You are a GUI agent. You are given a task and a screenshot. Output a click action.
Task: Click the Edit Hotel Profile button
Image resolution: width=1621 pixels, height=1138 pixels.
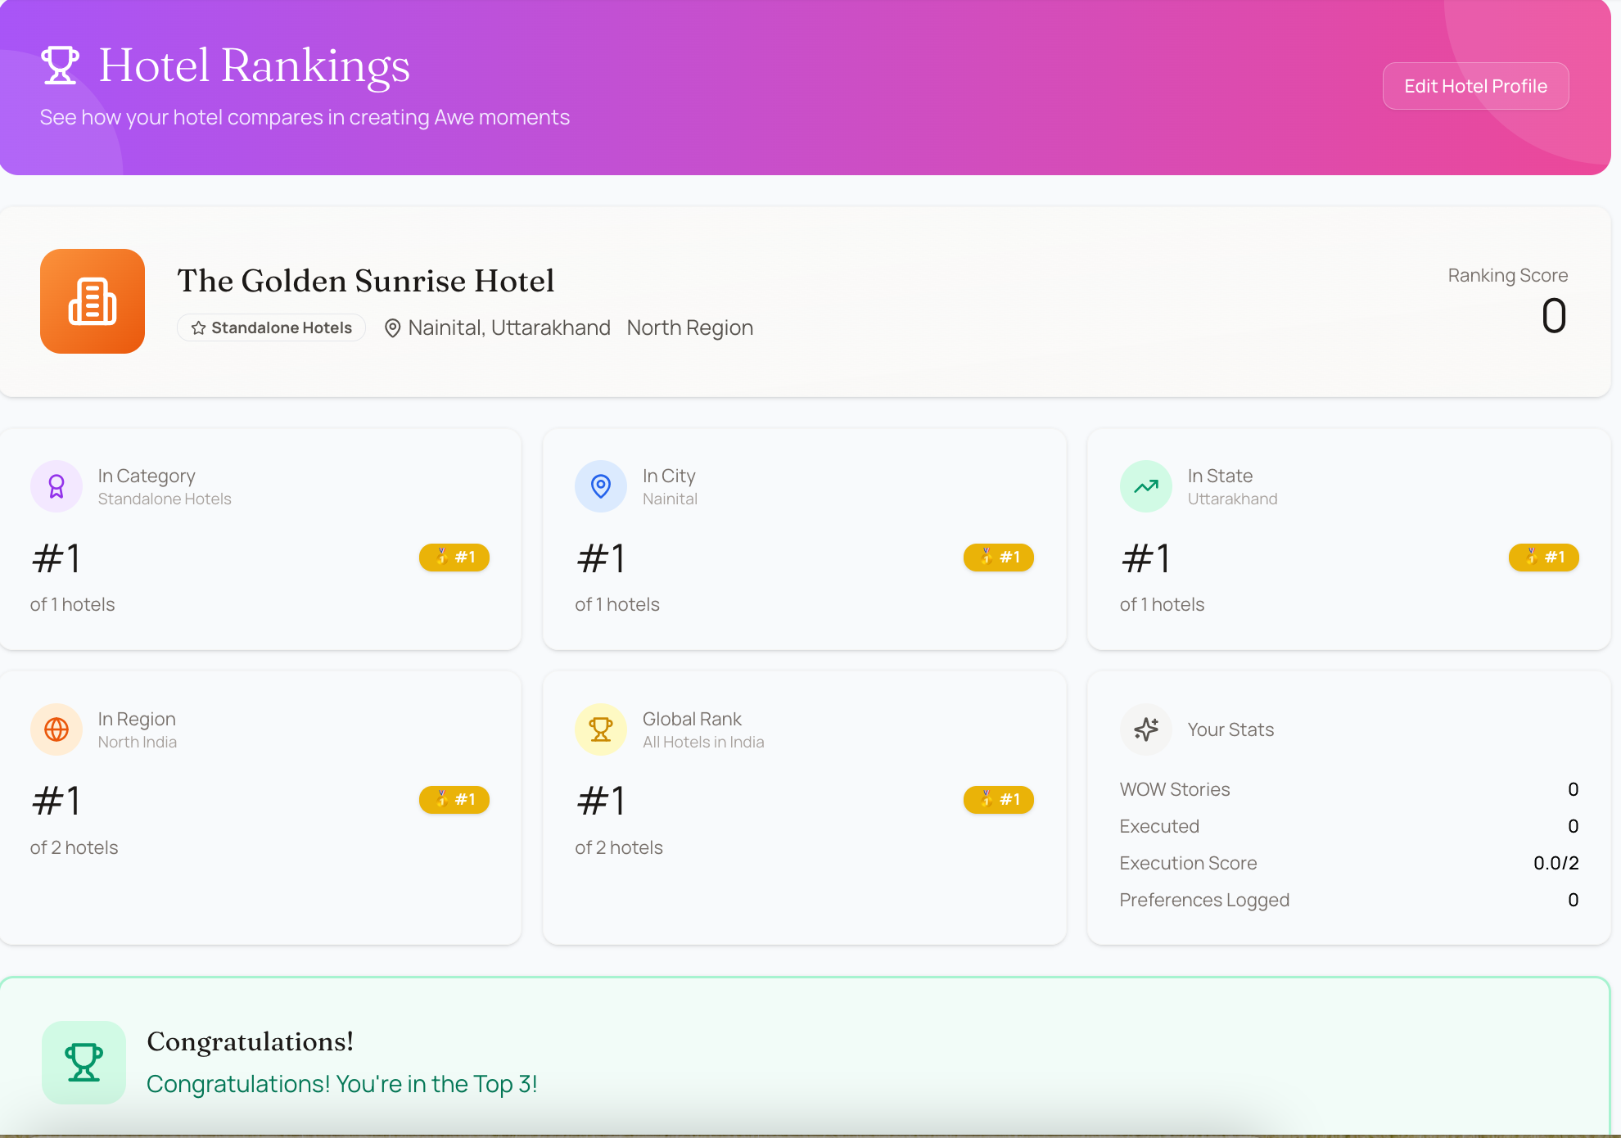[1475, 86]
